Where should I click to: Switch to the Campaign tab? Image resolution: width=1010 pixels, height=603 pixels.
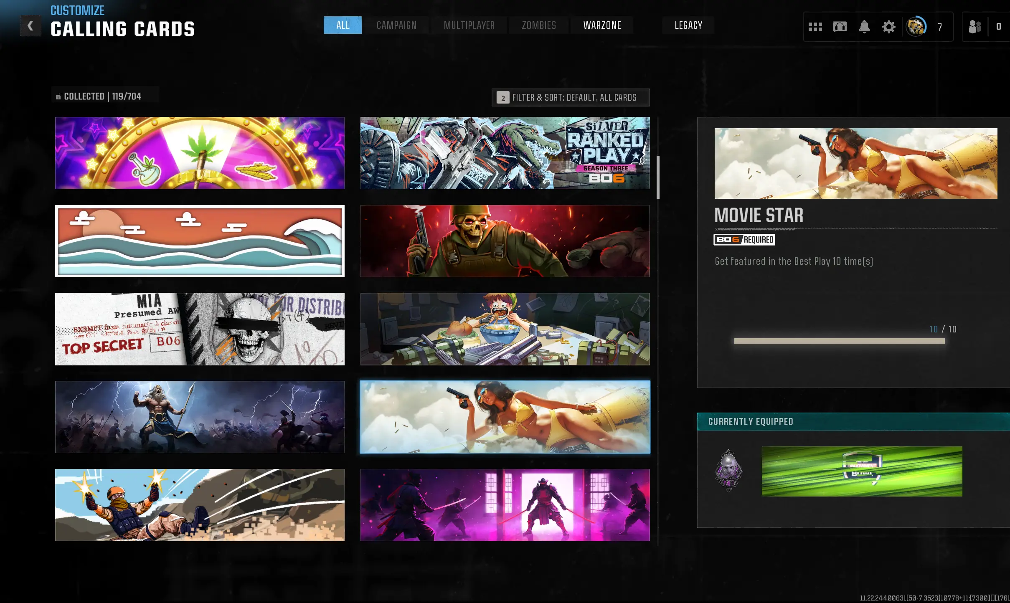point(396,25)
